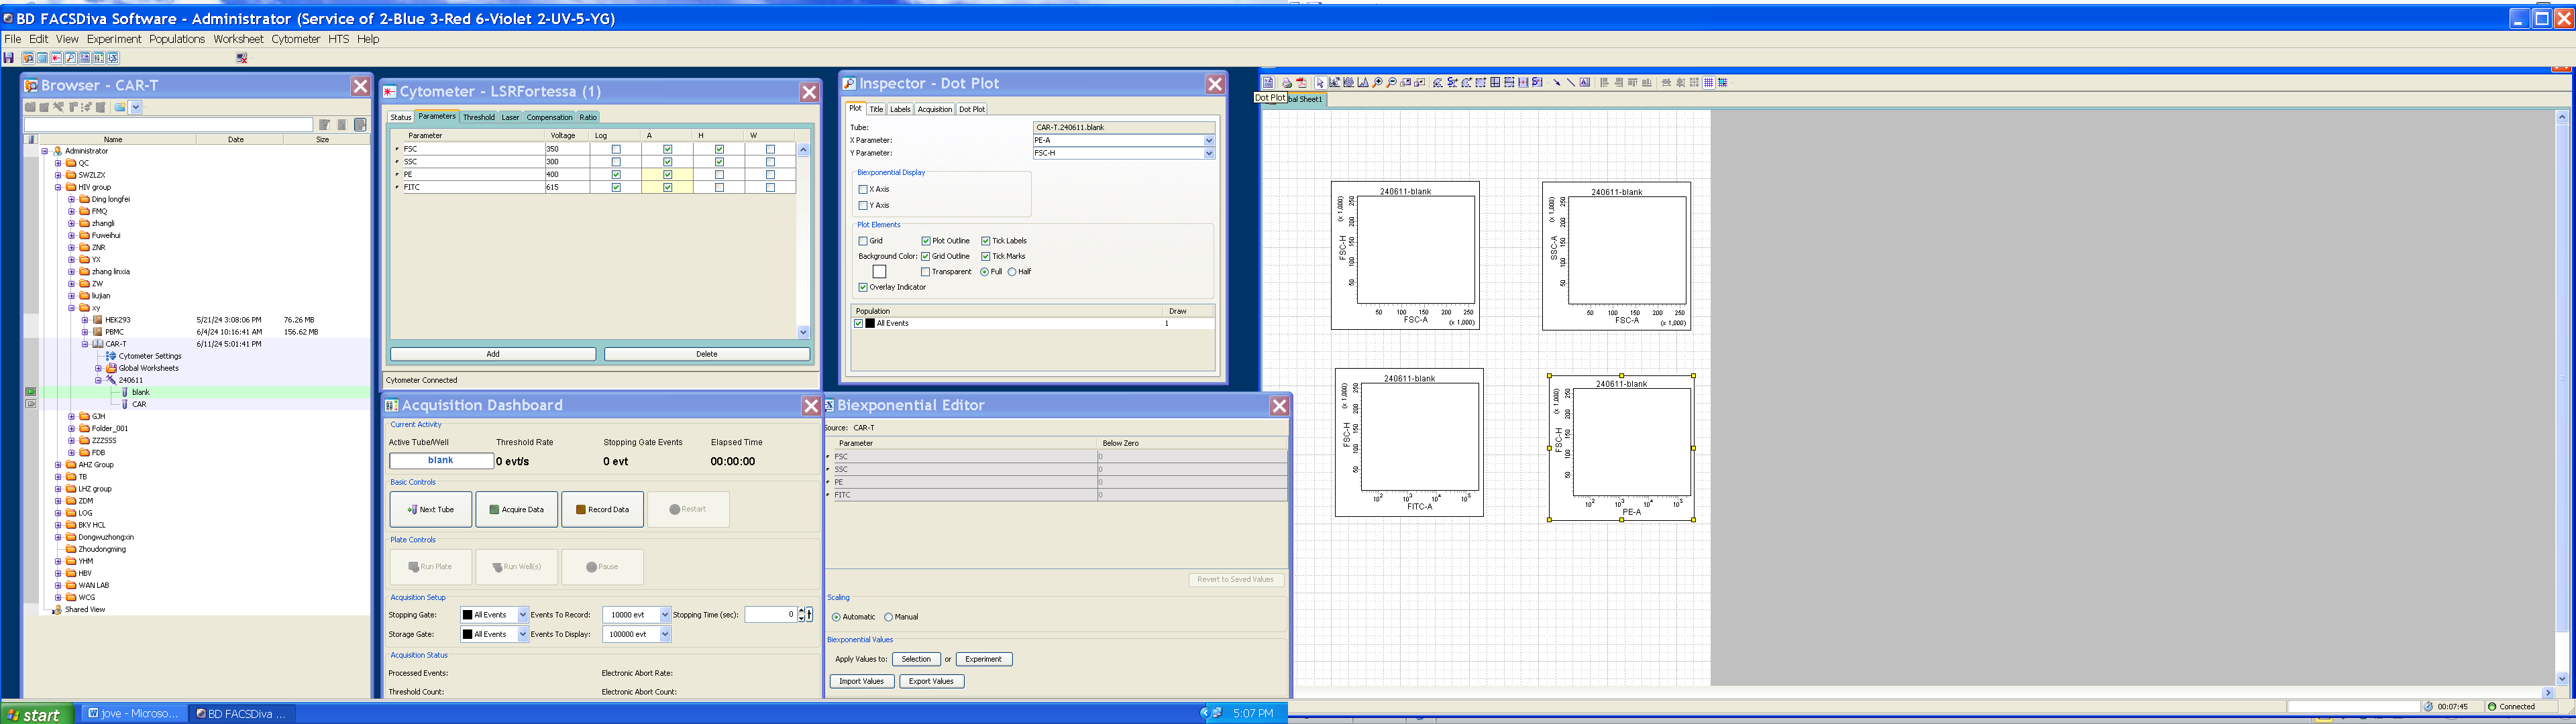Open Events To Record dropdown
Screen dimensions: 2576x724
click(664, 615)
